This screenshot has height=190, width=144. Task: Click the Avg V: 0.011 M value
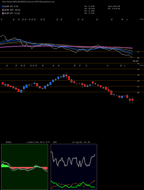(113, 6)
